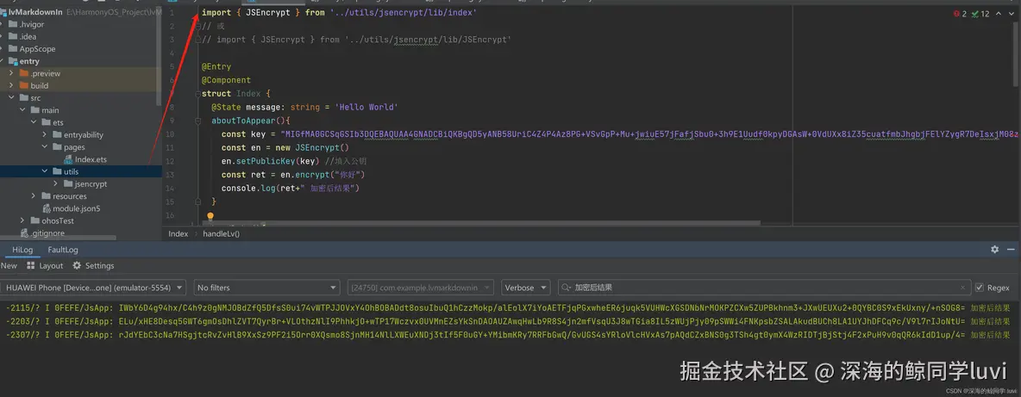This screenshot has height=397, width=1021.
Task: Go to previous highlighted problem arrow
Action: [999, 13]
